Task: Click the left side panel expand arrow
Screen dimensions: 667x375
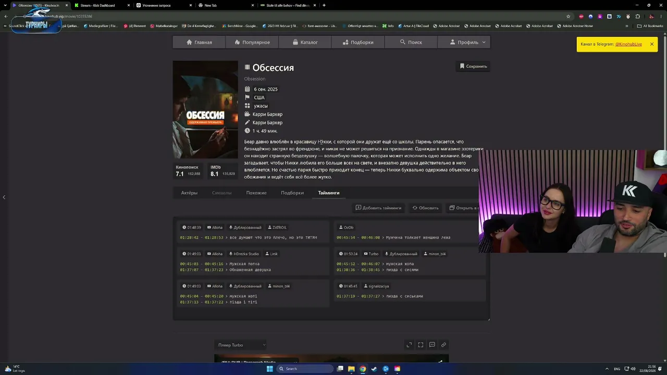Action: click(x=4, y=197)
